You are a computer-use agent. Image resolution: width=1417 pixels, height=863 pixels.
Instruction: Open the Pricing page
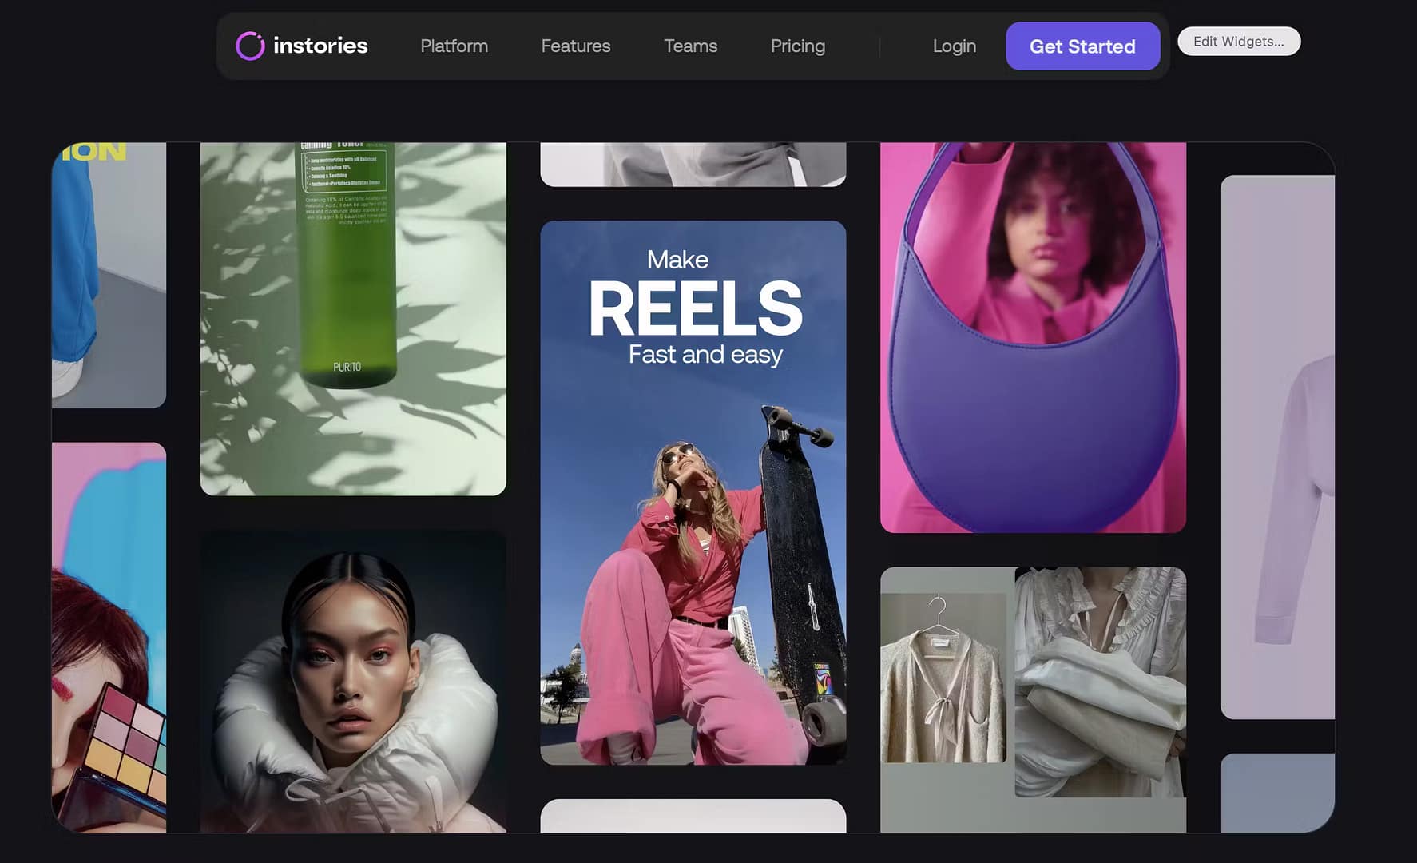tap(797, 46)
